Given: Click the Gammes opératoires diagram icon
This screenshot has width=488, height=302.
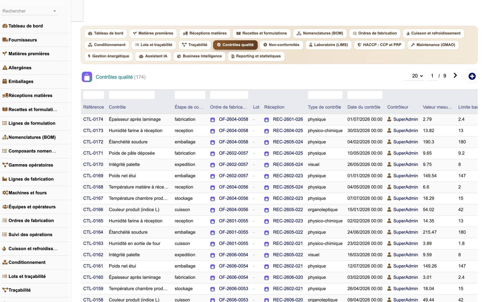Looking at the screenshot, I should point(5,165).
